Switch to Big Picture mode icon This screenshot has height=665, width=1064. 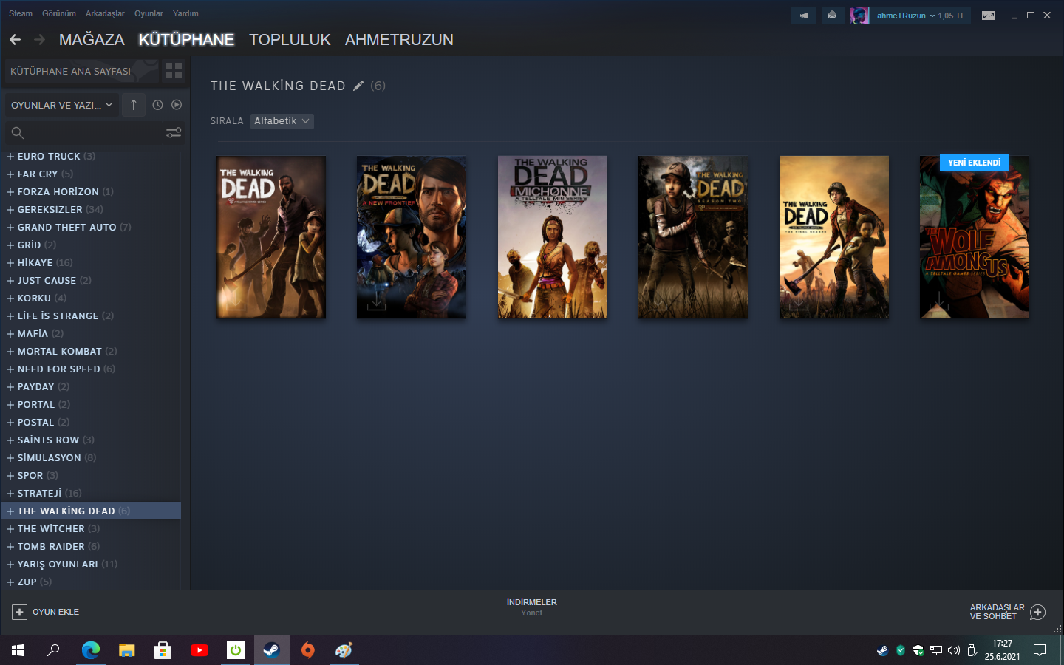(989, 15)
